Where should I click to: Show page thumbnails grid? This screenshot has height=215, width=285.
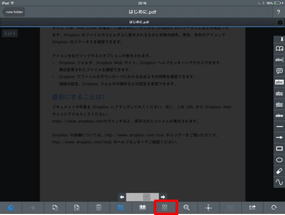pos(164,208)
